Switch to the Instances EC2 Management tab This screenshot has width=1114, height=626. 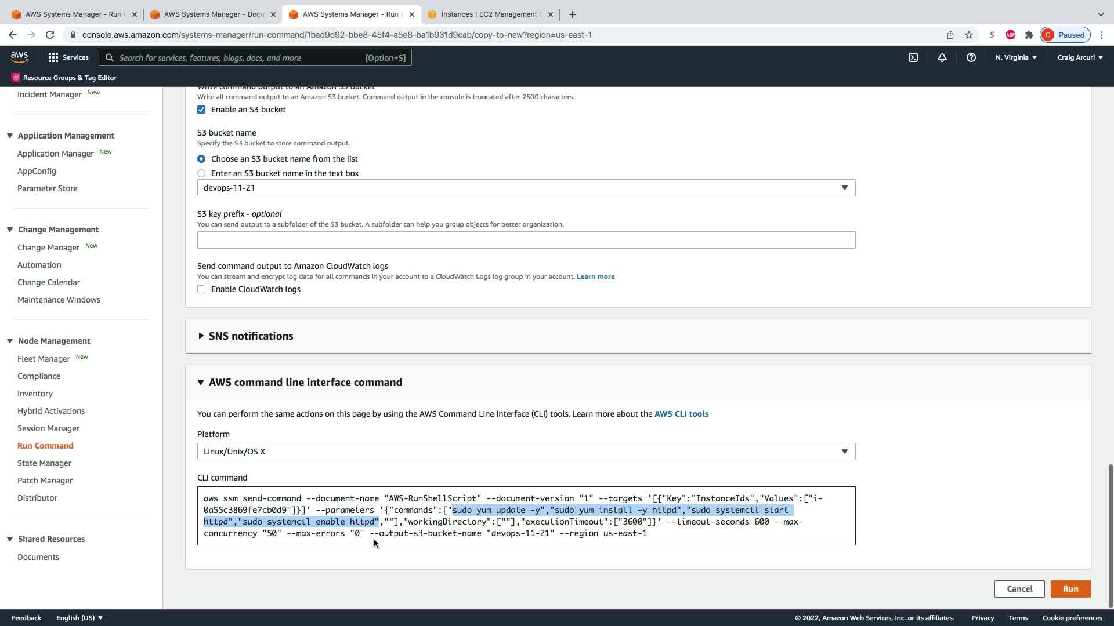(x=489, y=14)
